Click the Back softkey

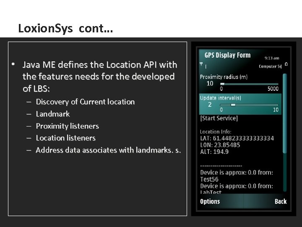[281, 201]
